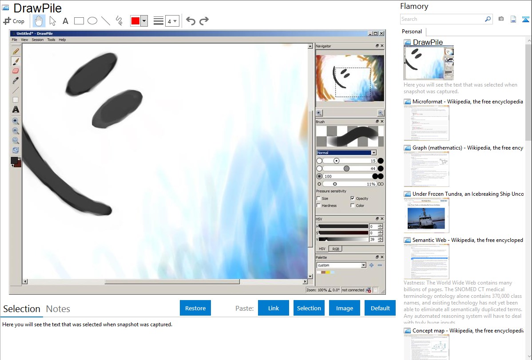Select the arrow pointer tool
This screenshot has height=360, width=532.
click(x=52, y=21)
